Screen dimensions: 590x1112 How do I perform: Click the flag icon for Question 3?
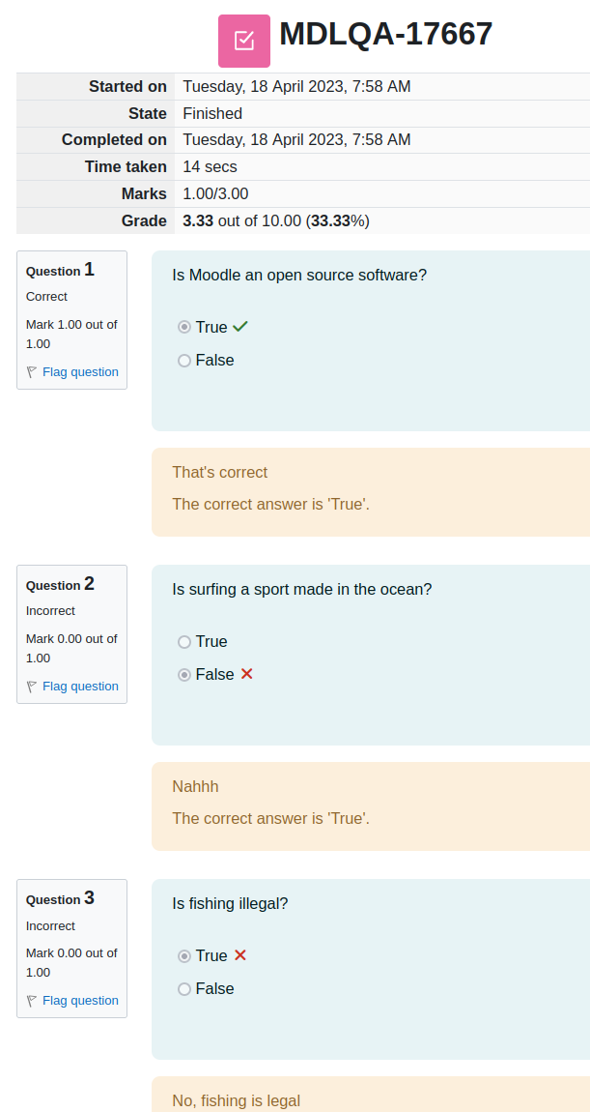point(31,1000)
